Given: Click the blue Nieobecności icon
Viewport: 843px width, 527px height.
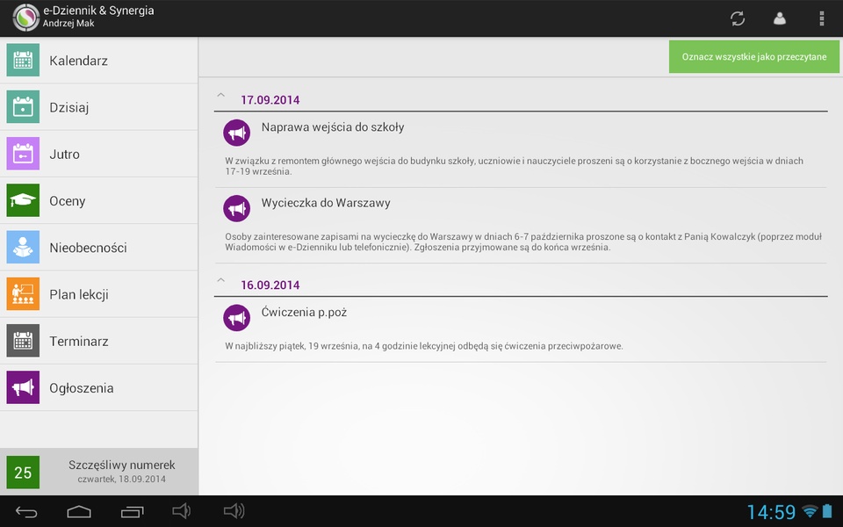Looking at the screenshot, I should click(23, 248).
